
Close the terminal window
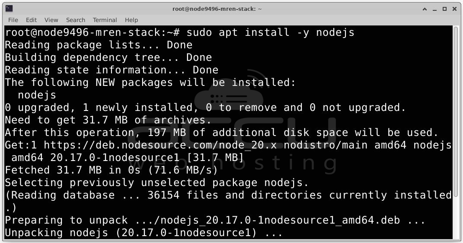click(x=454, y=9)
